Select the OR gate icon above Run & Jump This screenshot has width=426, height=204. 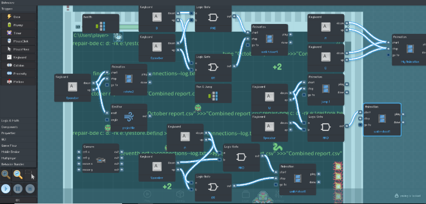[213, 67]
